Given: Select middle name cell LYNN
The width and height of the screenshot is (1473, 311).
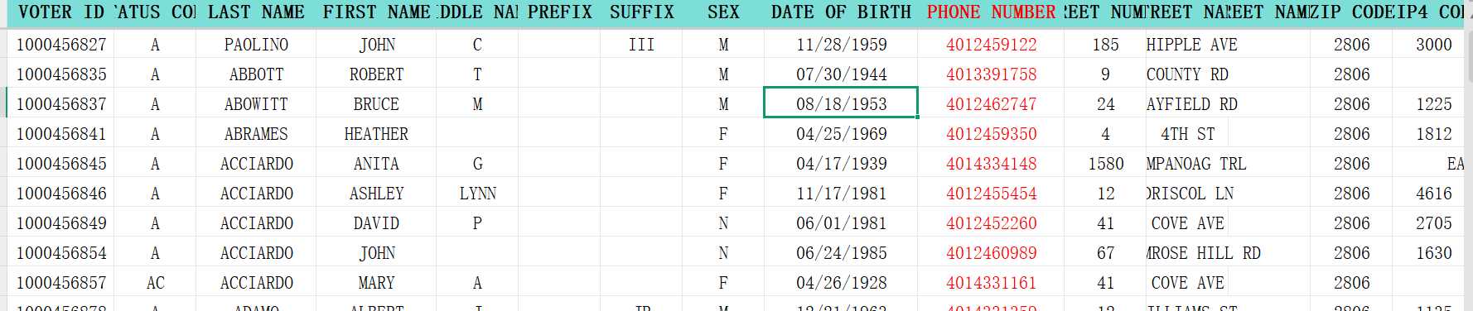Looking at the screenshot, I should [477, 194].
